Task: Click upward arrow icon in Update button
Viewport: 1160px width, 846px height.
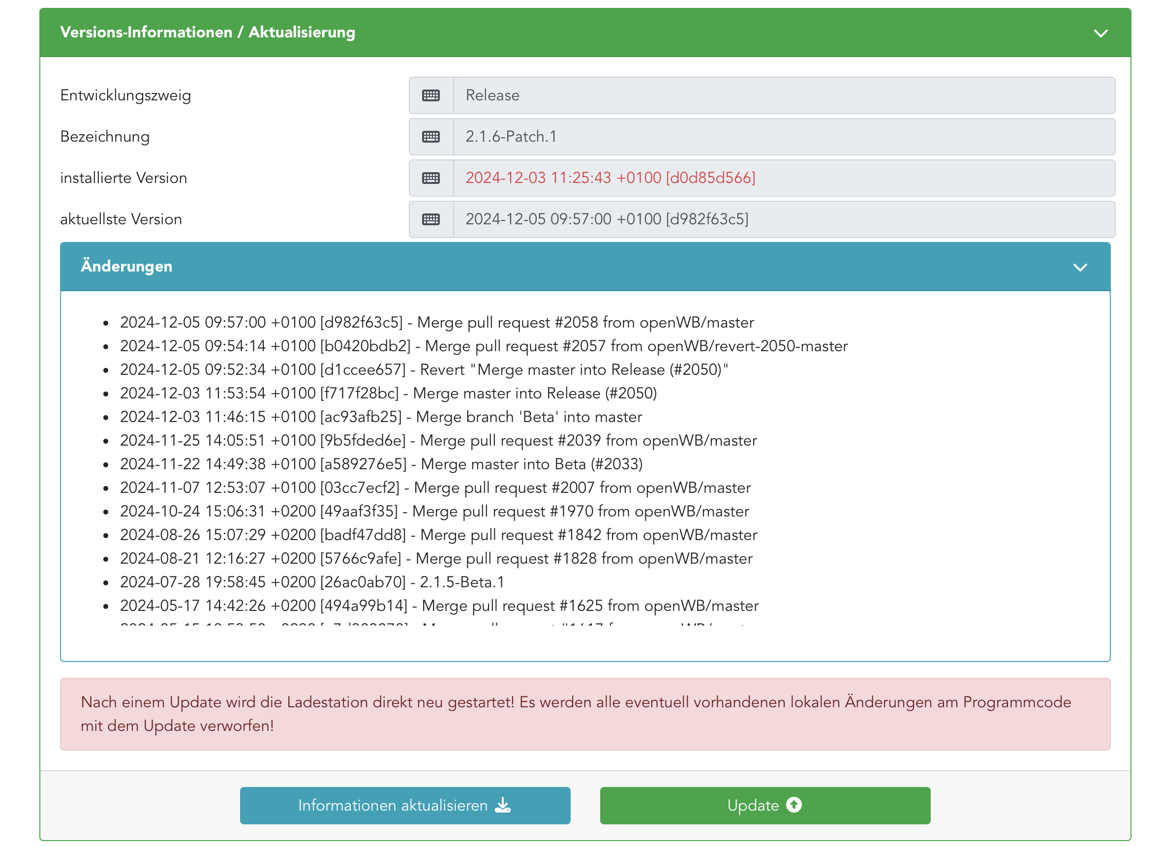Action: (794, 805)
